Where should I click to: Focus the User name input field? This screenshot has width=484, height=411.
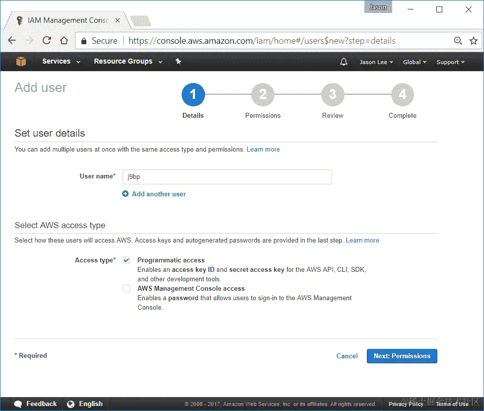coord(227,177)
